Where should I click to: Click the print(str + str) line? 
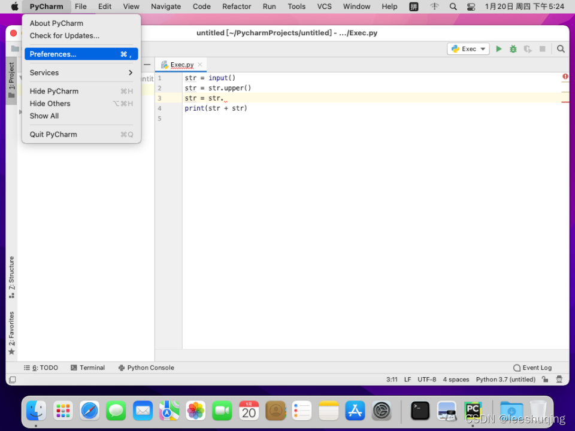pyautogui.click(x=216, y=108)
